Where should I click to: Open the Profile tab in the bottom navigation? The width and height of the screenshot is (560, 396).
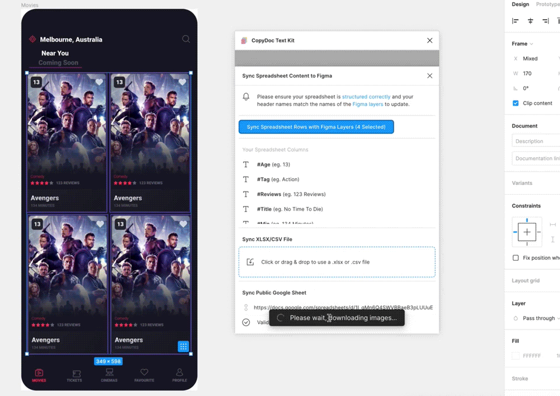tap(179, 375)
